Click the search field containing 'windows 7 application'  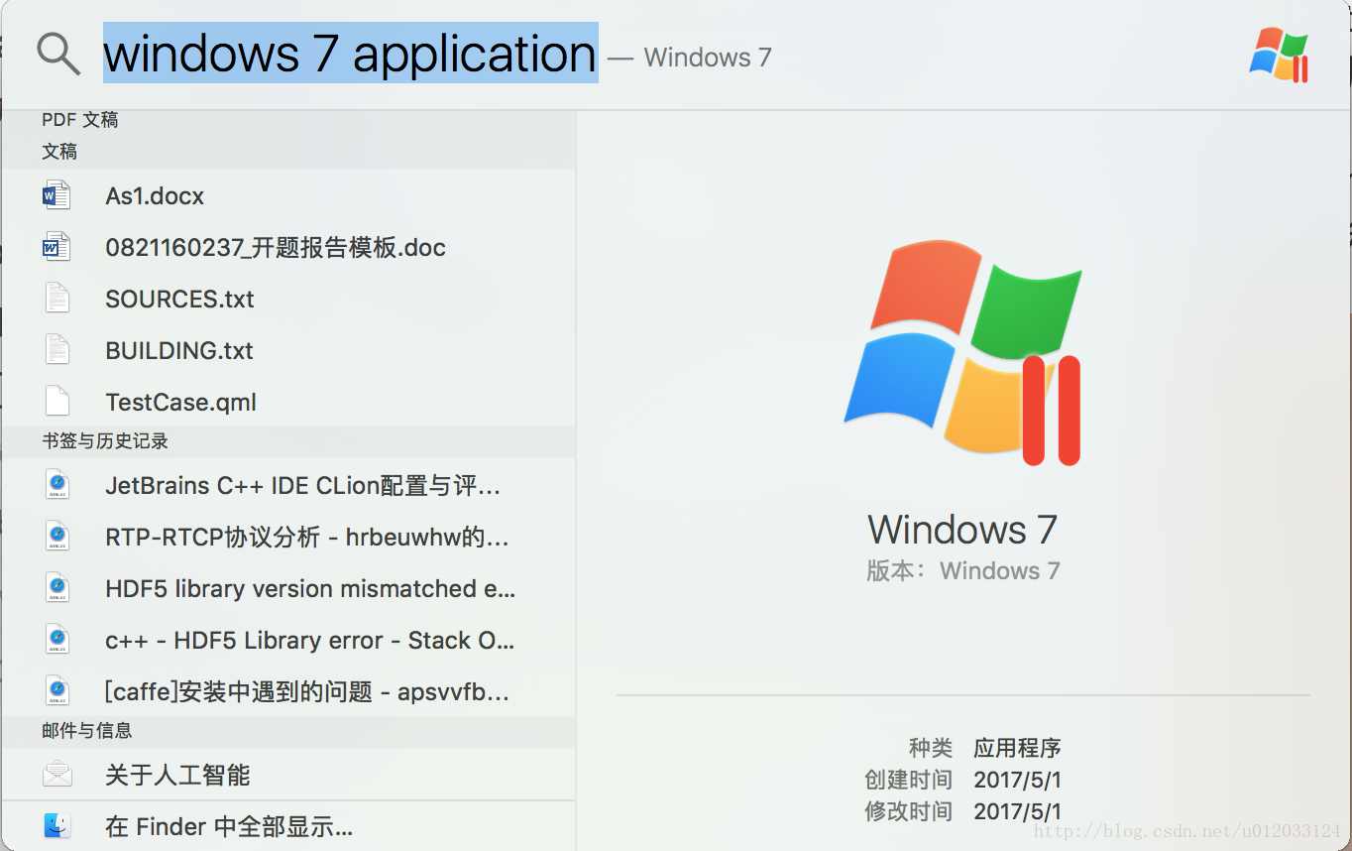pos(350,54)
